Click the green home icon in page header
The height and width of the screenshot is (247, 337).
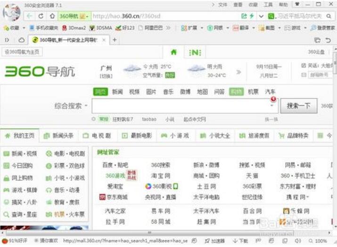173,52
